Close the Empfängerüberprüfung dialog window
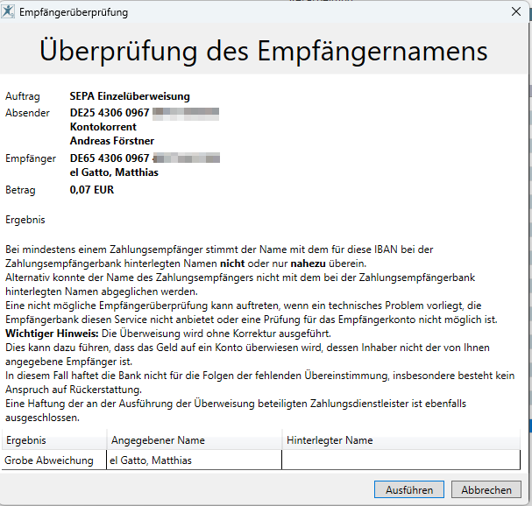Viewport: 532px width, 506px height. pos(515,12)
